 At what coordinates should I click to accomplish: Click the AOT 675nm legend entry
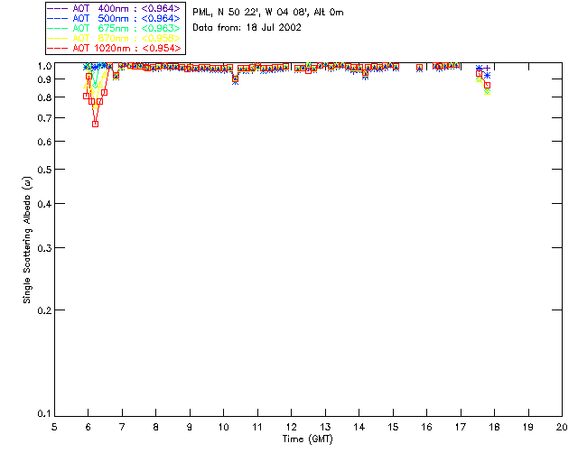pyautogui.click(x=115, y=28)
